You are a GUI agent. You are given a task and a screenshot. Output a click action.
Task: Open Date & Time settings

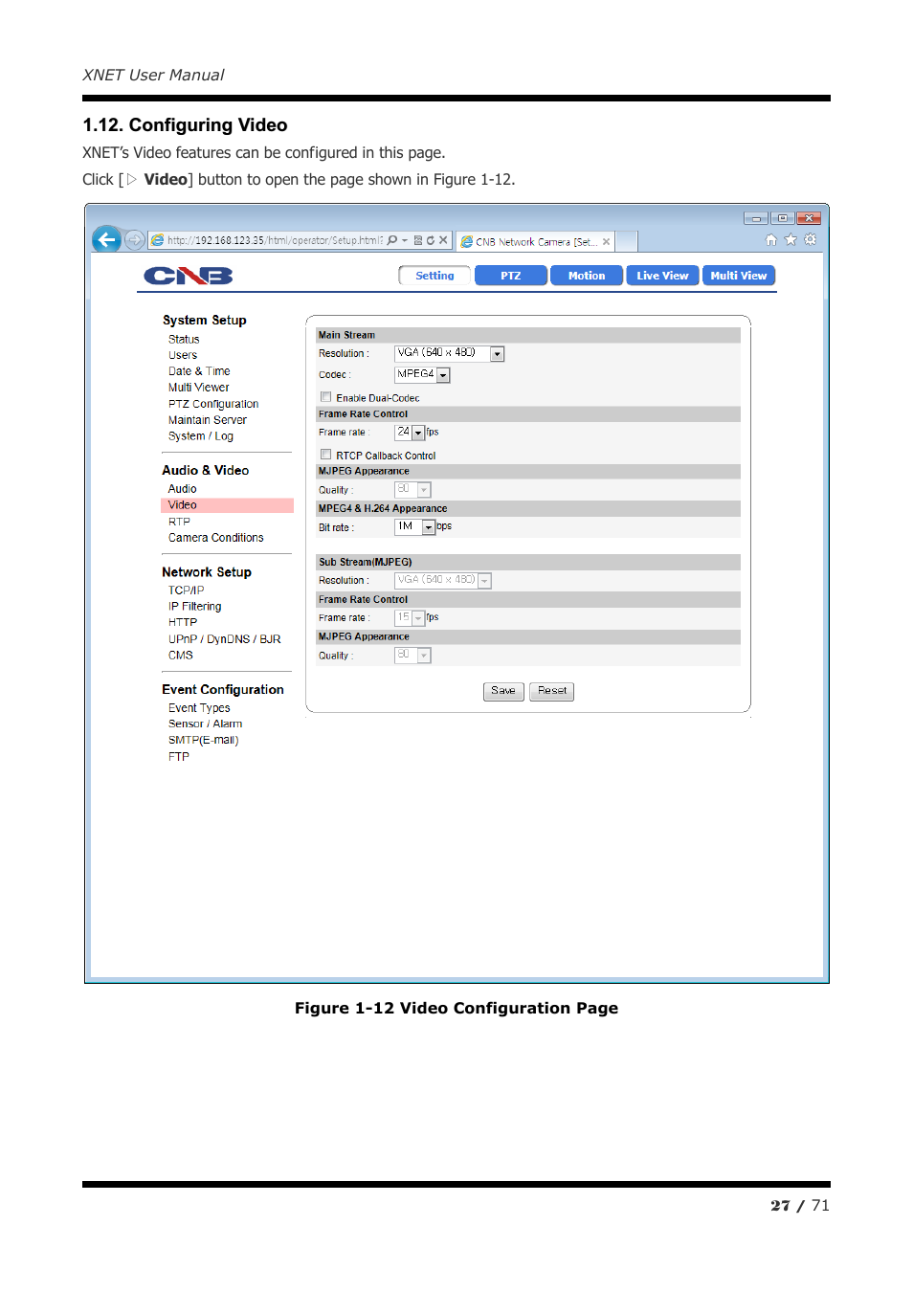pos(199,371)
